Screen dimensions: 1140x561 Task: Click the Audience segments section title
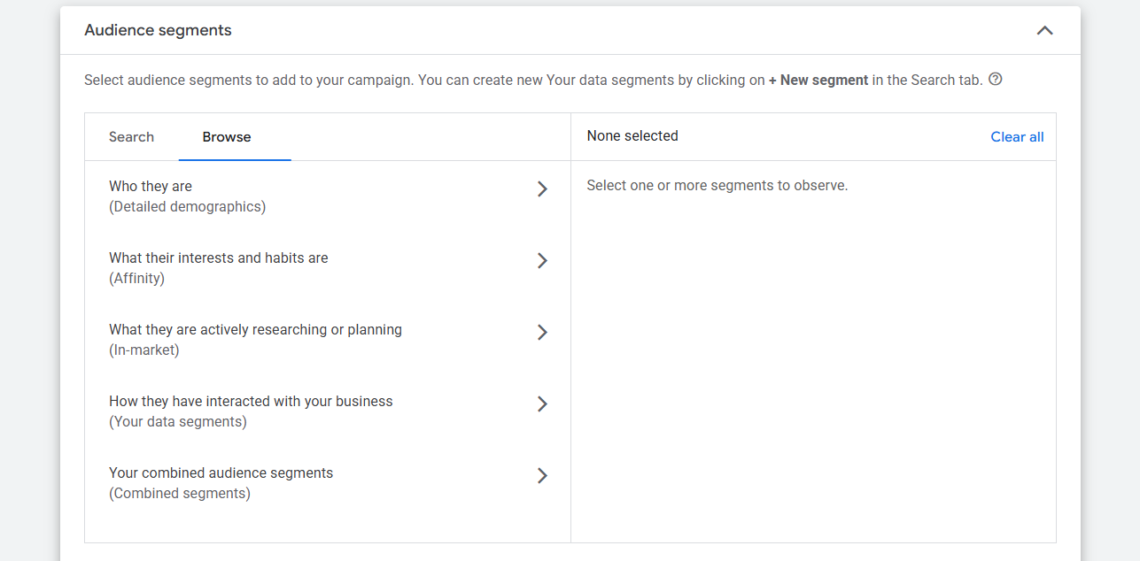[x=158, y=30]
